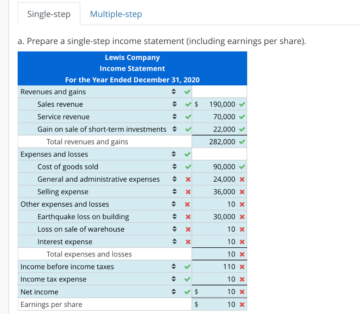Open the Sales revenue account selector
361x314 pixels.
click(x=174, y=104)
